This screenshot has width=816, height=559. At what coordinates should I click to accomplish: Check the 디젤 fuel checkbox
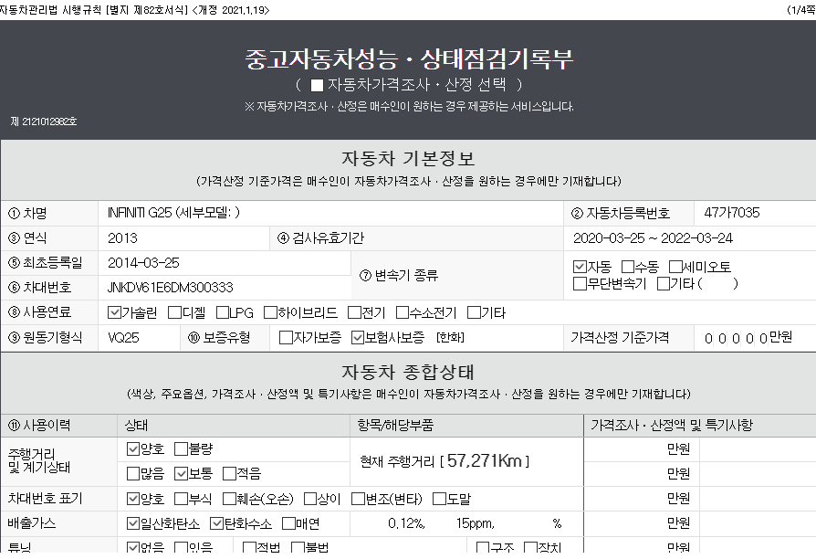175,312
